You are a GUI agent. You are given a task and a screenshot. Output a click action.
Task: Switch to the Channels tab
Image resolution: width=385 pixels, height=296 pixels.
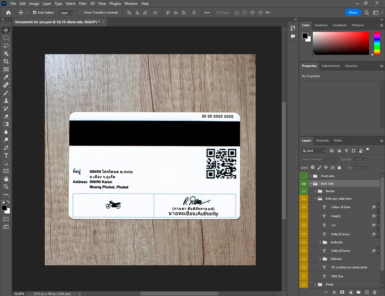322,141
